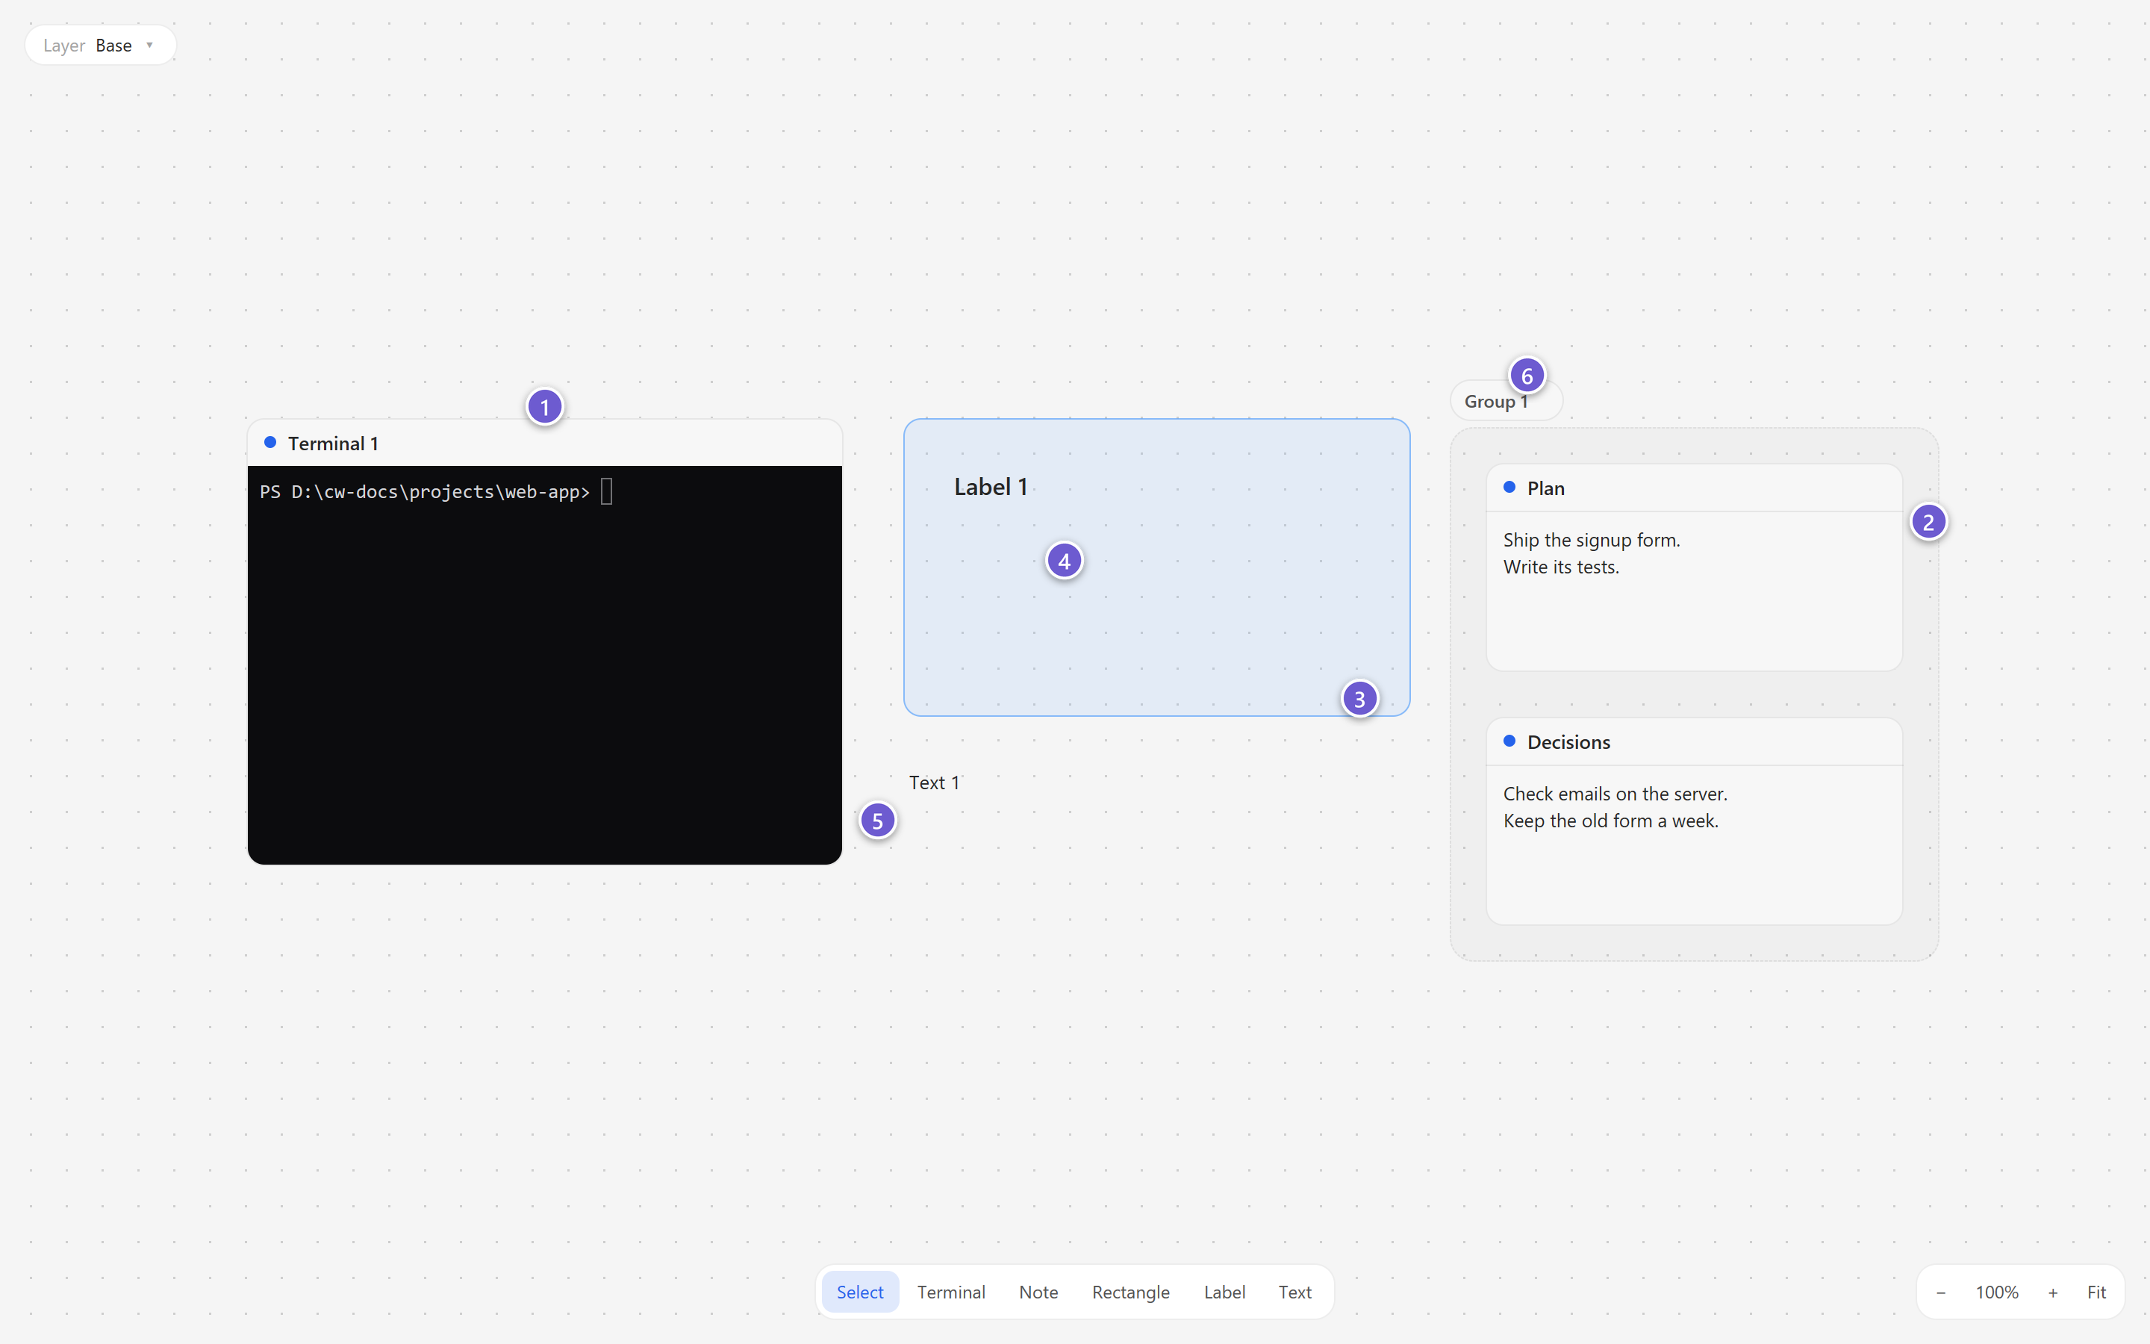Click the zoom in plus button
This screenshot has width=2150, height=1344.
(x=2053, y=1292)
